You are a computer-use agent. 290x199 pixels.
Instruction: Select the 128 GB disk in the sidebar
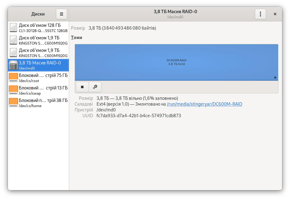click(x=38, y=27)
